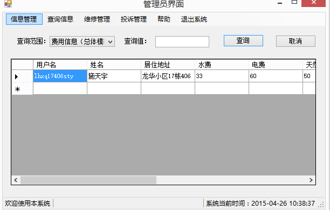Open the 维修管理 menu
330x210 pixels.
pyautogui.click(x=97, y=19)
